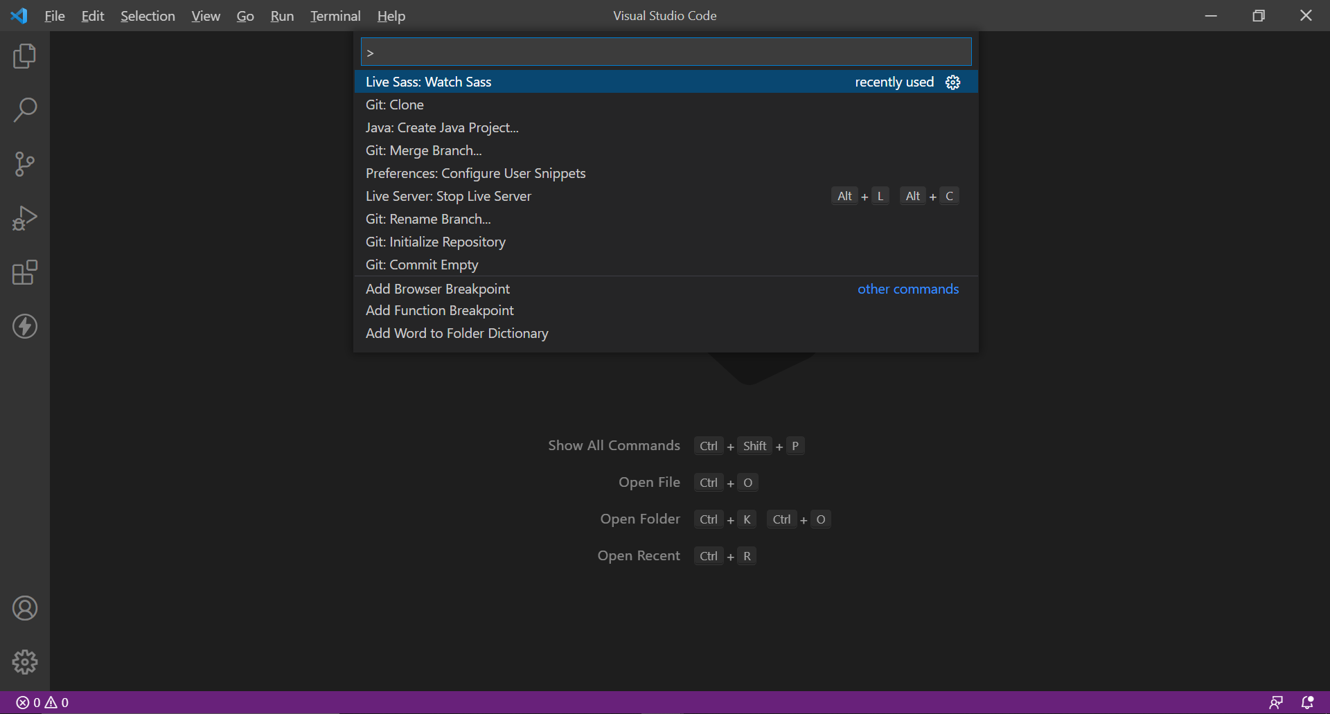Image resolution: width=1330 pixels, height=714 pixels.
Task: Select Live Server: Stop Live Server
Action: click(x=666, y=196)
